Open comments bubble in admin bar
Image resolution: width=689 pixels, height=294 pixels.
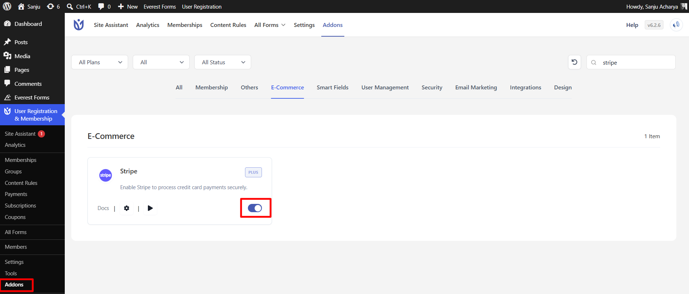pos(104,6)
